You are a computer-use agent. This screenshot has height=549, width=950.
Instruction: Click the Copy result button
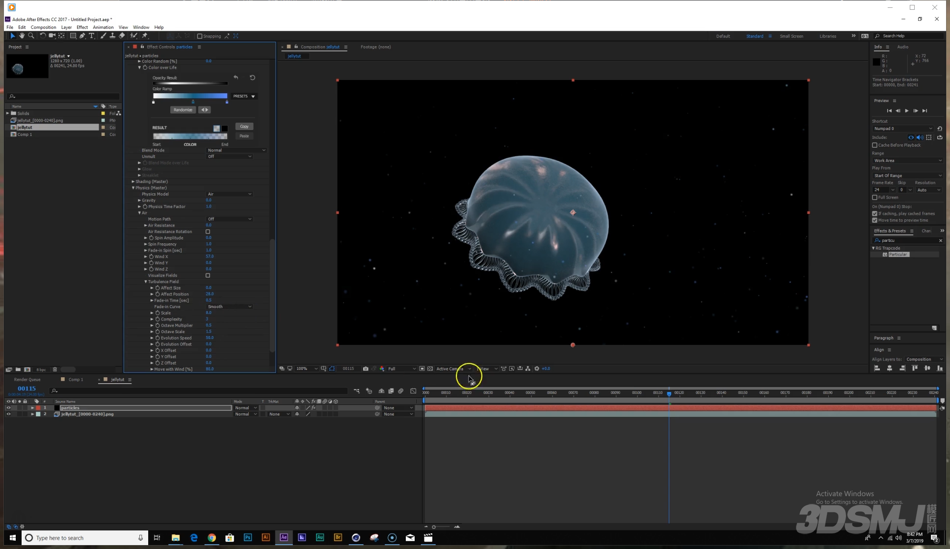(244, 127)
